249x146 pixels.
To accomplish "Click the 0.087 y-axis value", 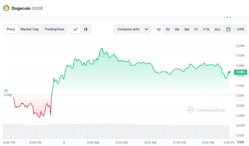I will (x=240, y=135).
